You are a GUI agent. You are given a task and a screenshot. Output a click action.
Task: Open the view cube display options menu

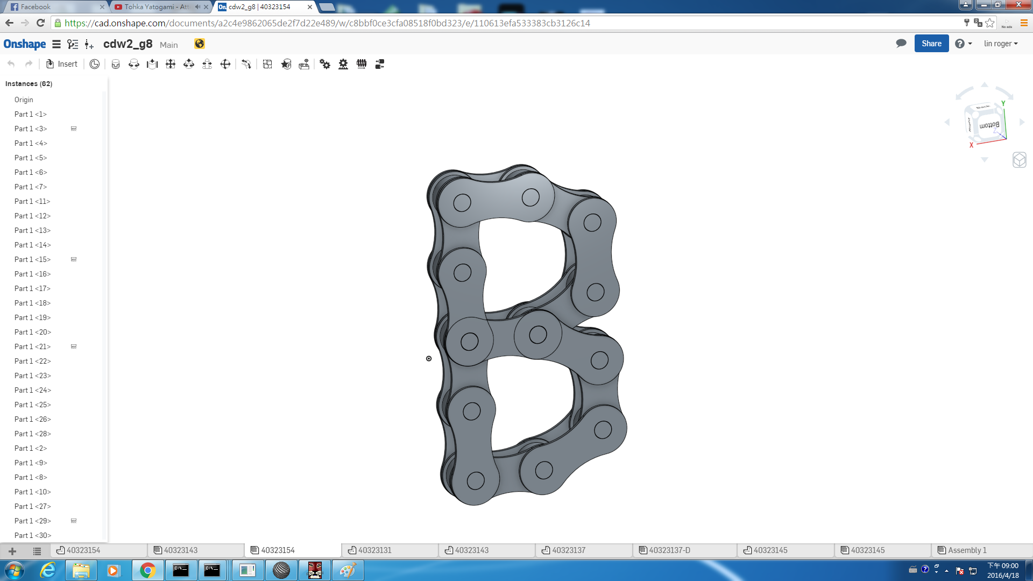pyautogui.click(x=1019, y=160)
